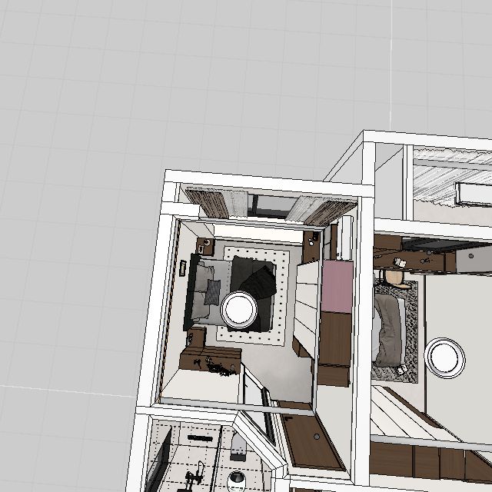This screenshot has width=492, height=492.
Task: Click the upper nightstand beside left bed
Action: pyautogui.click(x=206, y=248)
